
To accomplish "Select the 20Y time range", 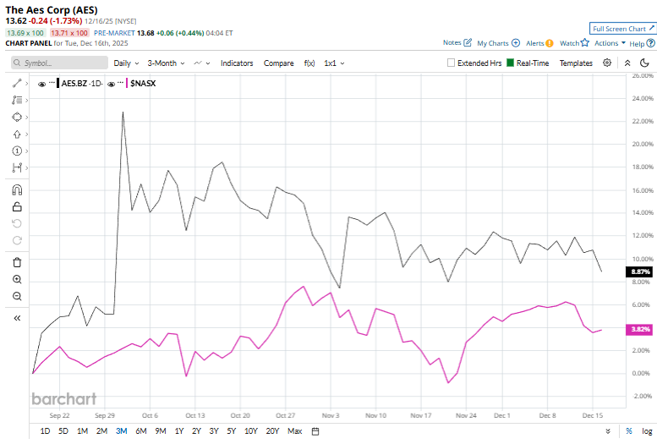I will (x=272, y=431).
